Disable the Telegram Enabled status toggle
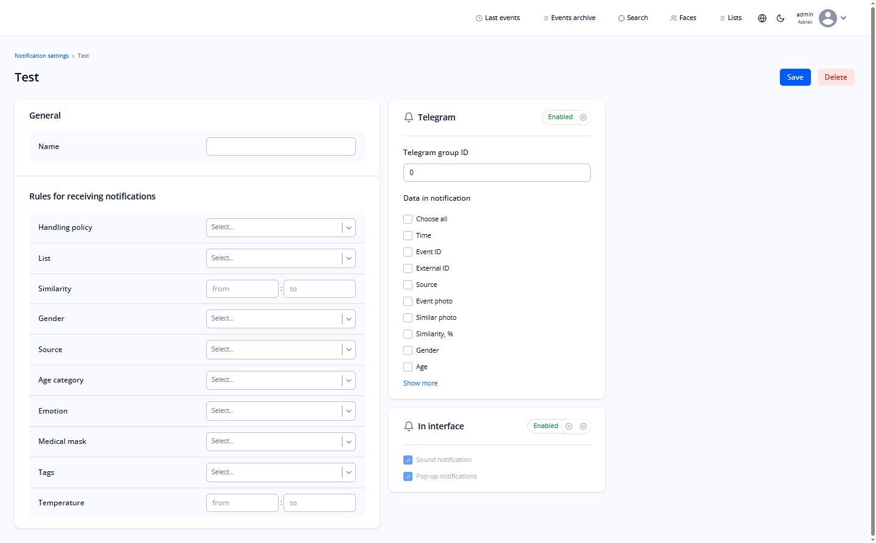The image size is (876, 543). [x=583, y=117]
